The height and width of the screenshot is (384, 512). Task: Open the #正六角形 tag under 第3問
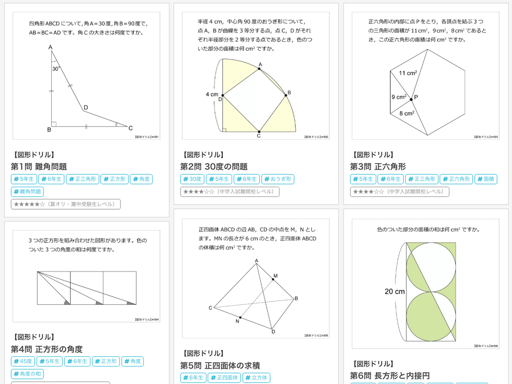tap(456, 179)
